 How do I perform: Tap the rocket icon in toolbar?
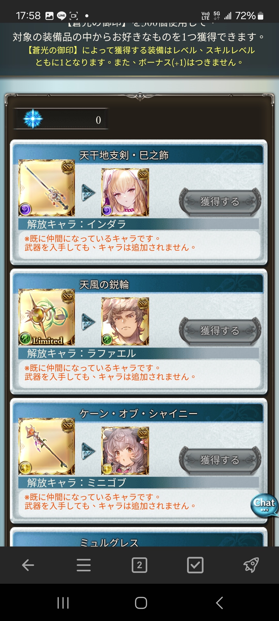point(251,565)
